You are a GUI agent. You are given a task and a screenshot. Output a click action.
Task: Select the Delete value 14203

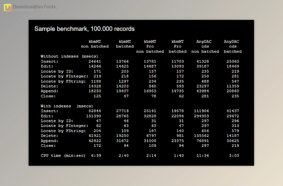(x=122, y=86)
